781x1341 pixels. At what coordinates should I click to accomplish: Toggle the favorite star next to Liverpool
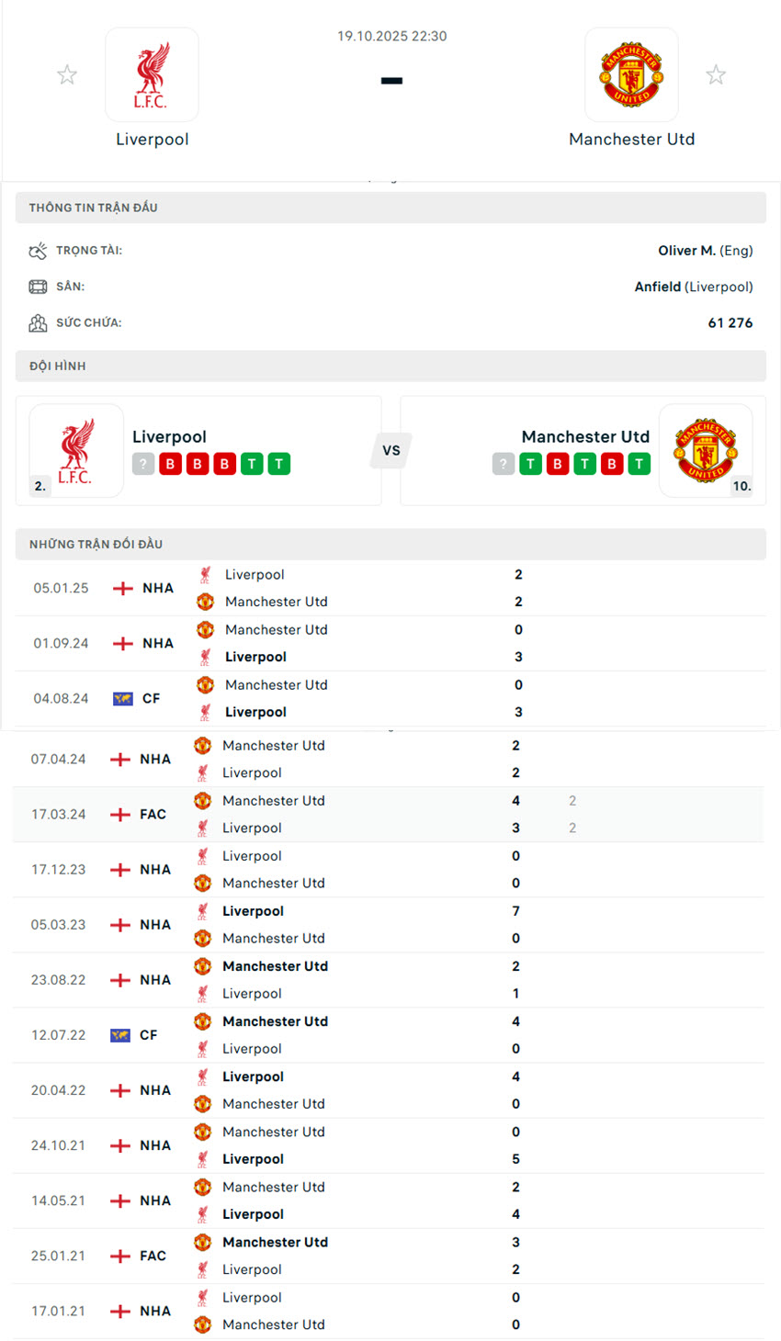click(x=67, y=74)
